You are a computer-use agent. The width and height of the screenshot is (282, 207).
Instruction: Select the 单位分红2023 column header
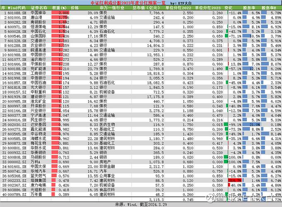(x=208, y=8)
